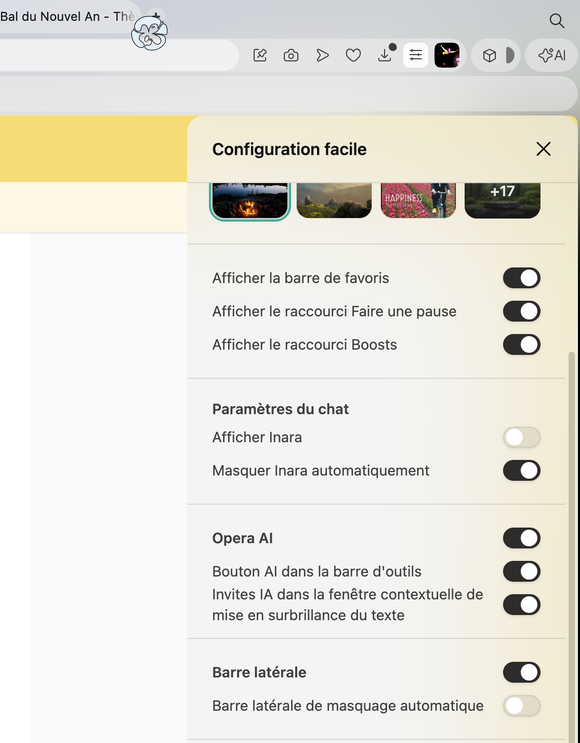The width and height of the screenshot is (580, 743).
Task: Show more wallpapers via +17 thumbnail
Action: click(502, 201)
